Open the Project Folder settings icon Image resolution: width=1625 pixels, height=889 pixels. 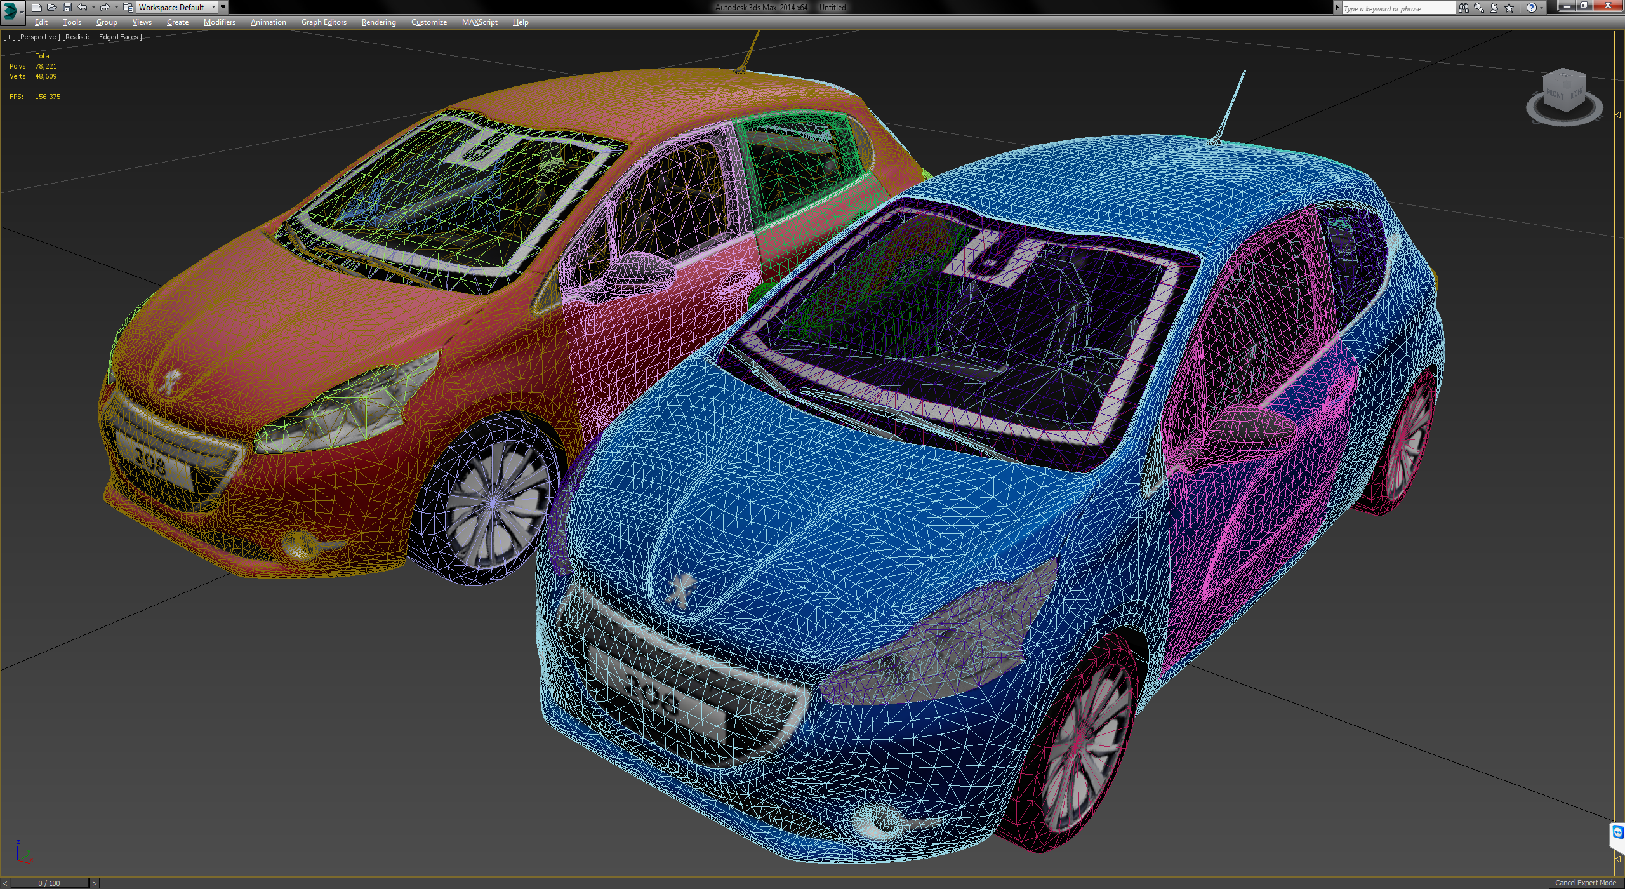[x=129, y=7]
